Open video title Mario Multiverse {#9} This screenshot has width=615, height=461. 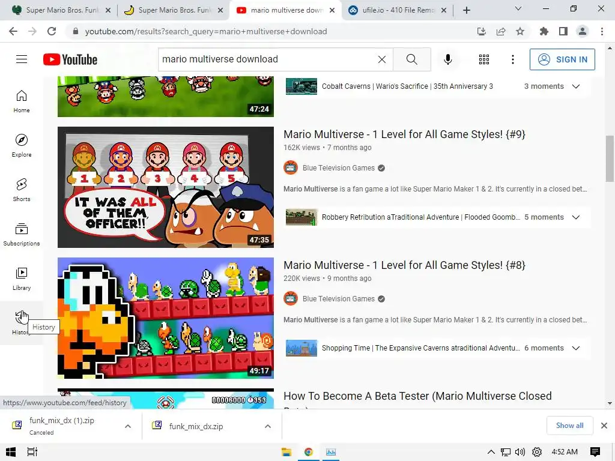pyautogui.click(x=404, y=134)
